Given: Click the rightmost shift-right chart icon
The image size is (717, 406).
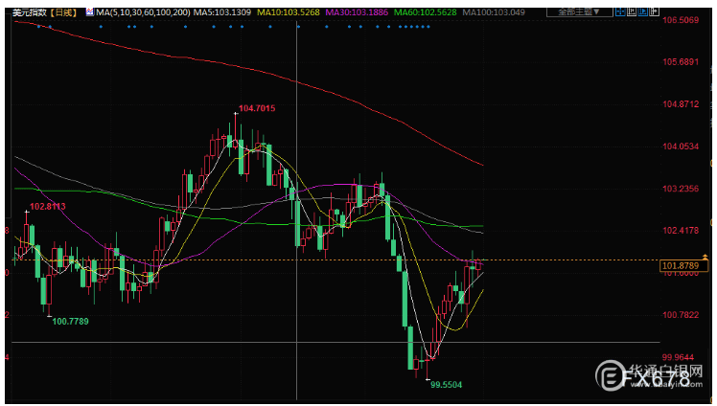Looking at the screenshot, I should click(654, 11).
